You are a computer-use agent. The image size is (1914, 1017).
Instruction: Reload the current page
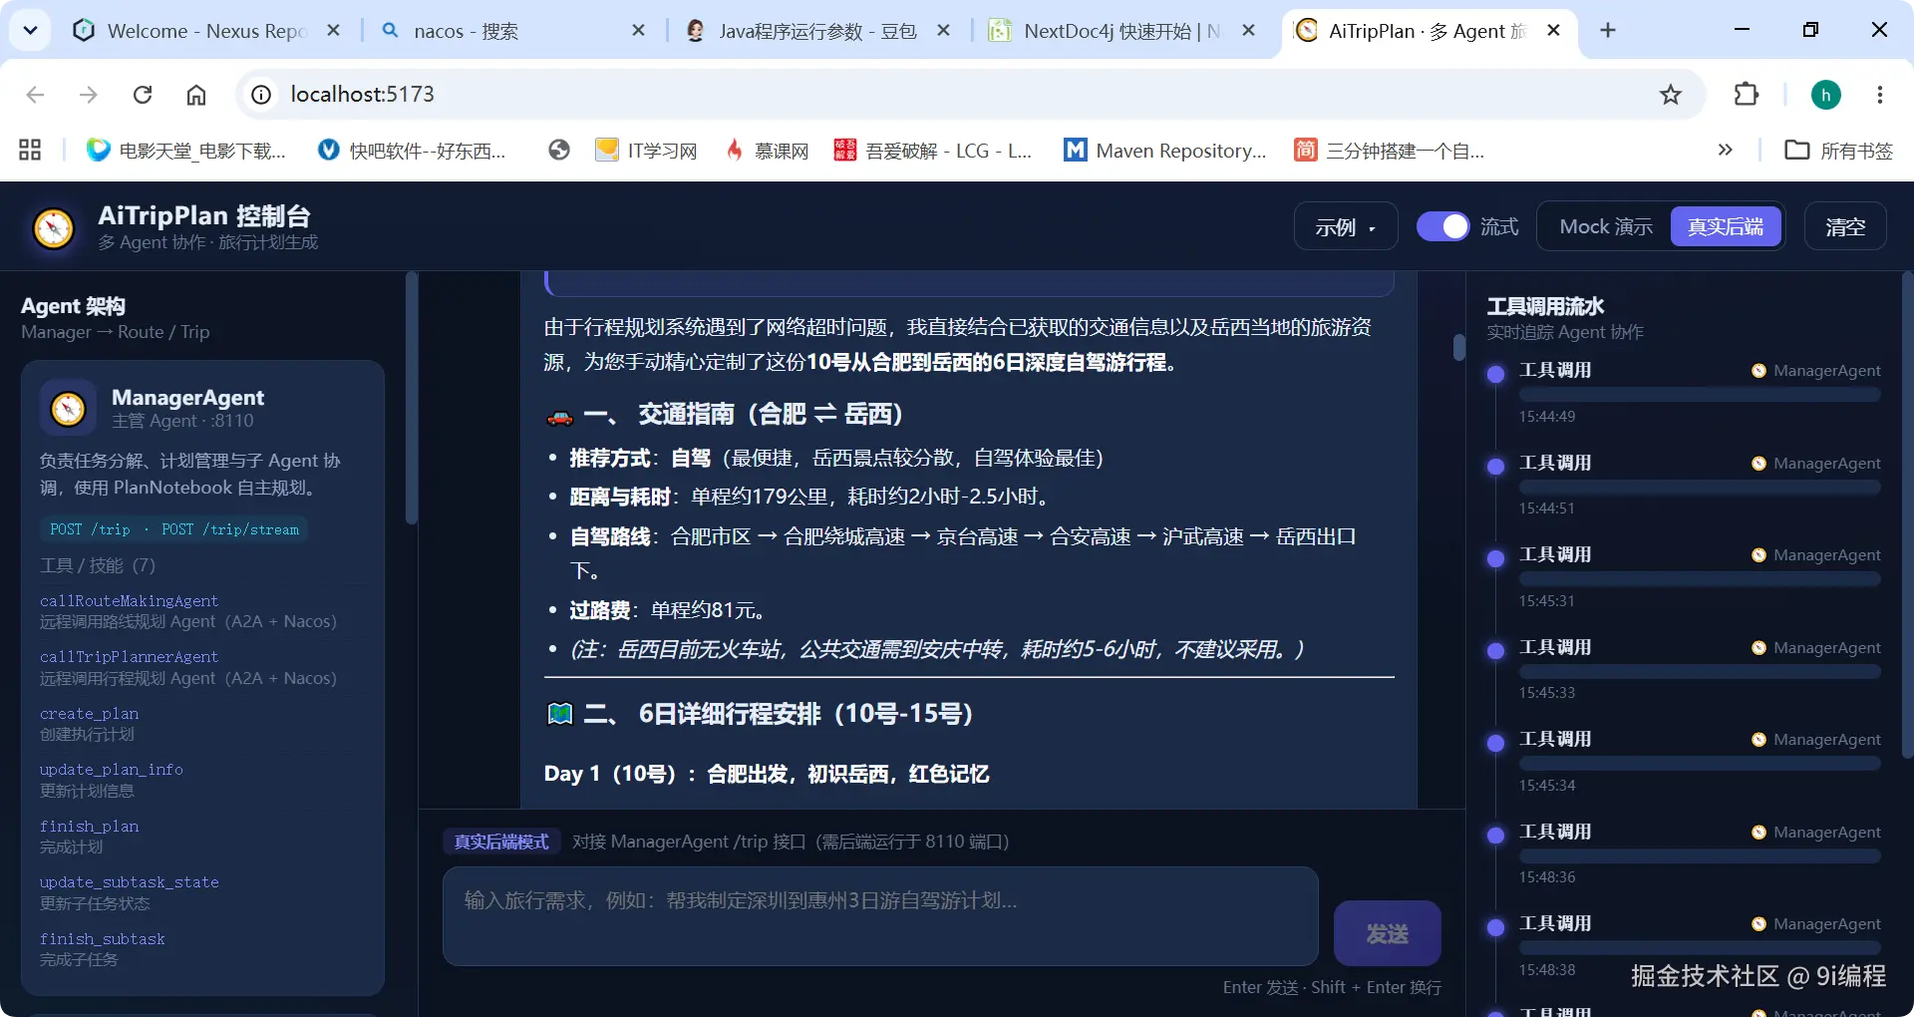tap(143, 95)
